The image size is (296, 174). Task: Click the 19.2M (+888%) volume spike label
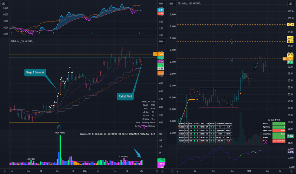tap(60, 133)
